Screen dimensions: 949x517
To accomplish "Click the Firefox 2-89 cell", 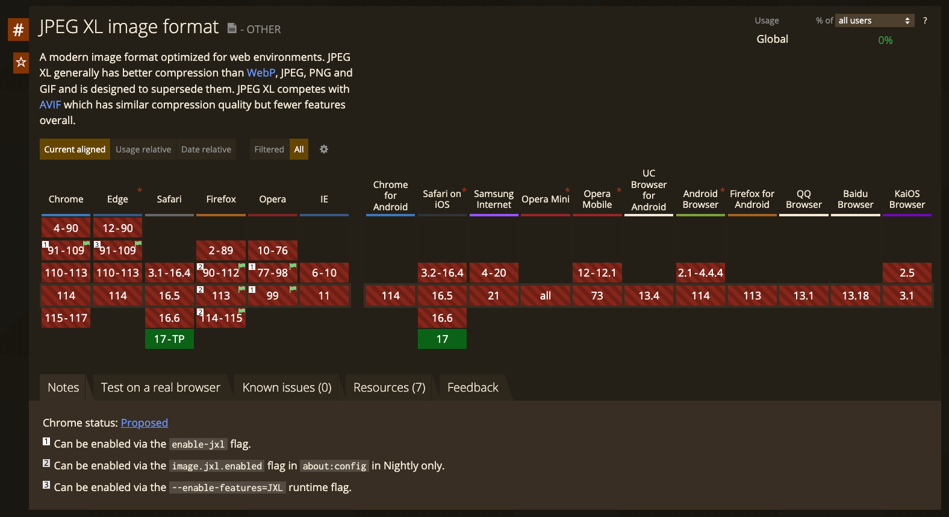I will [x=221, y=251].
